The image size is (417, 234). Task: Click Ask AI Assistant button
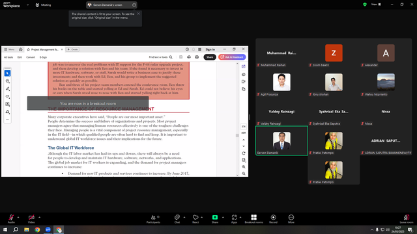(232, 57)
